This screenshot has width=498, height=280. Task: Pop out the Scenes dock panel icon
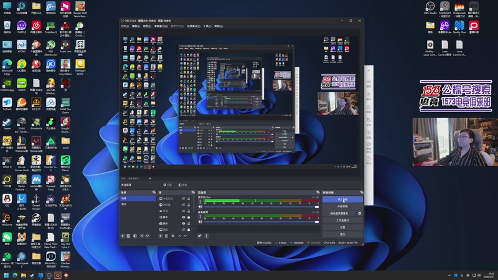coord(154,192)
